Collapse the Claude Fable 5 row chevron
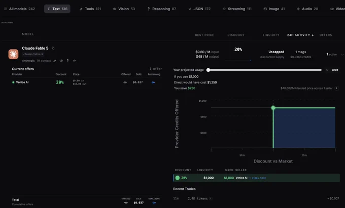345x208 pixels. pyautogui.click(x=342, y=55)
